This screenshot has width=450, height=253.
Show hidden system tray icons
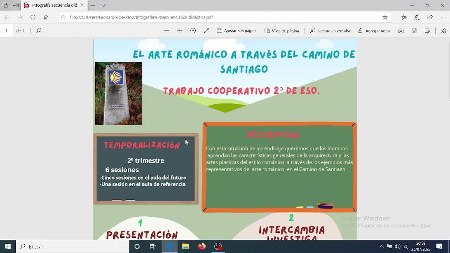[x=382, y=246]
